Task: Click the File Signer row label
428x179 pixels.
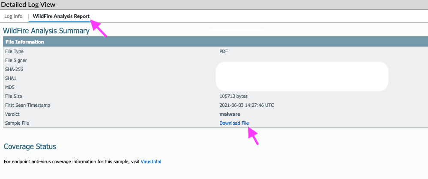Action: tap(16, 60)
